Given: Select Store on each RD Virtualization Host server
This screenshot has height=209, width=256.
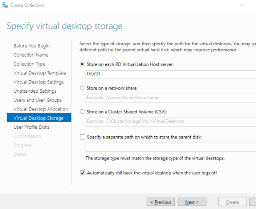Looking at the screenshot, I should pyautogui.click(x=82, y=64).
